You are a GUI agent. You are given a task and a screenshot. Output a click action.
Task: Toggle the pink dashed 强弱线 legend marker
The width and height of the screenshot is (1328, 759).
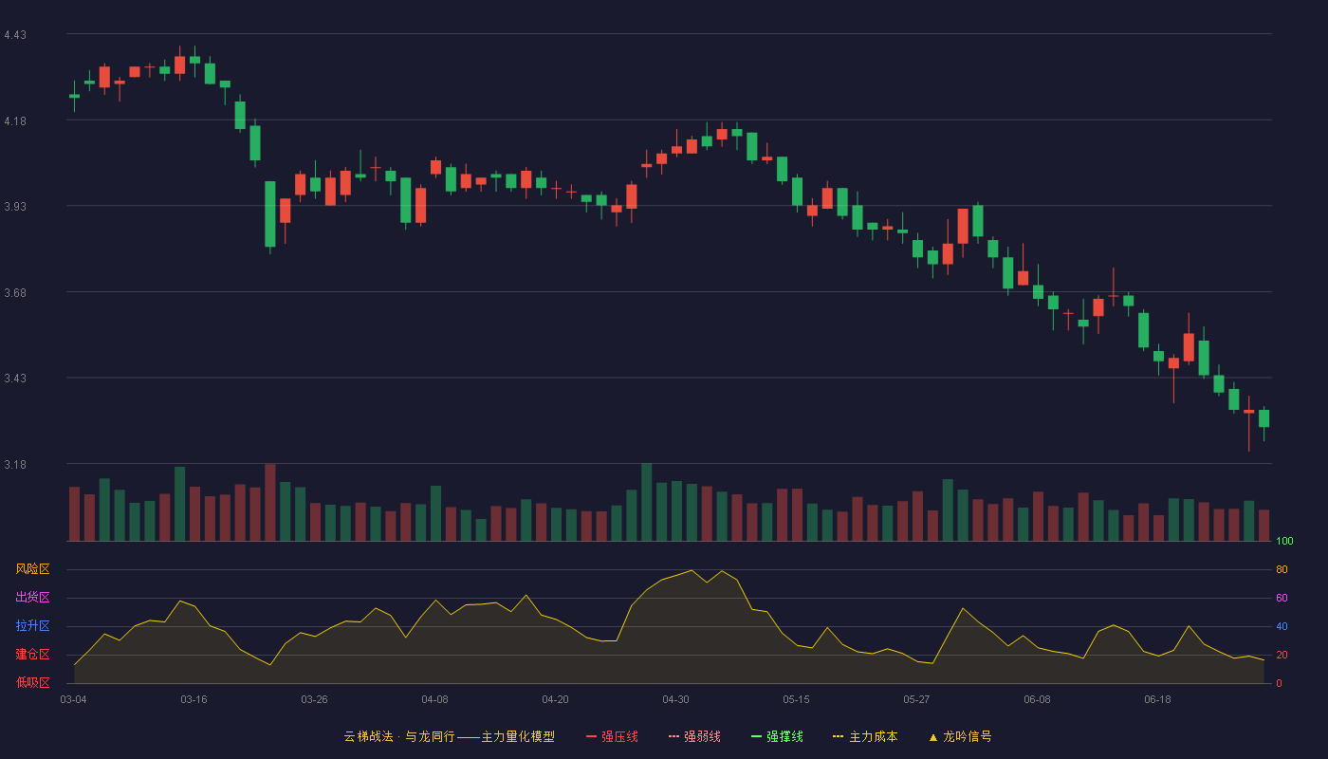pyautogui.click(x=673, y=736)
